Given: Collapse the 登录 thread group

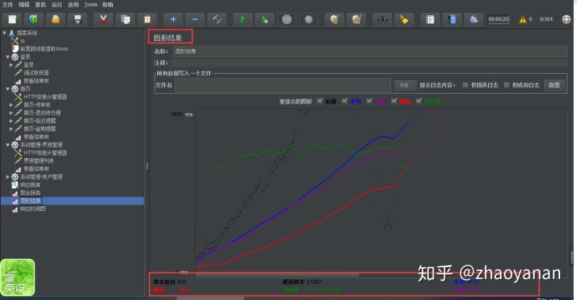Looking at the screenshot, I should [x=8, y=57].
